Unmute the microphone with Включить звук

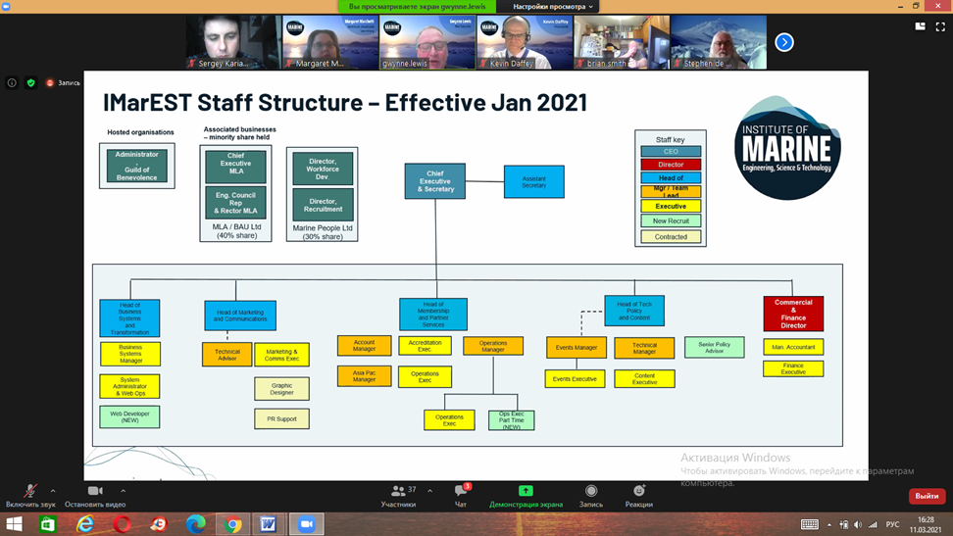point(30,495)
